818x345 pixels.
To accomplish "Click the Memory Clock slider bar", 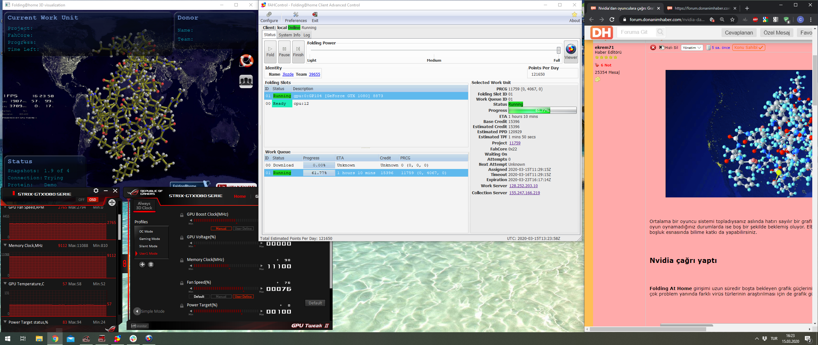I will click(x=226, y=265).
